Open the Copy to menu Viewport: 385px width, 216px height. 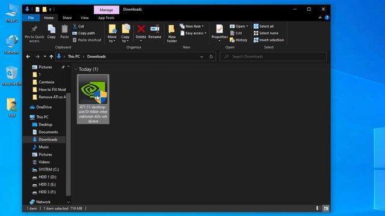[125, 34]
